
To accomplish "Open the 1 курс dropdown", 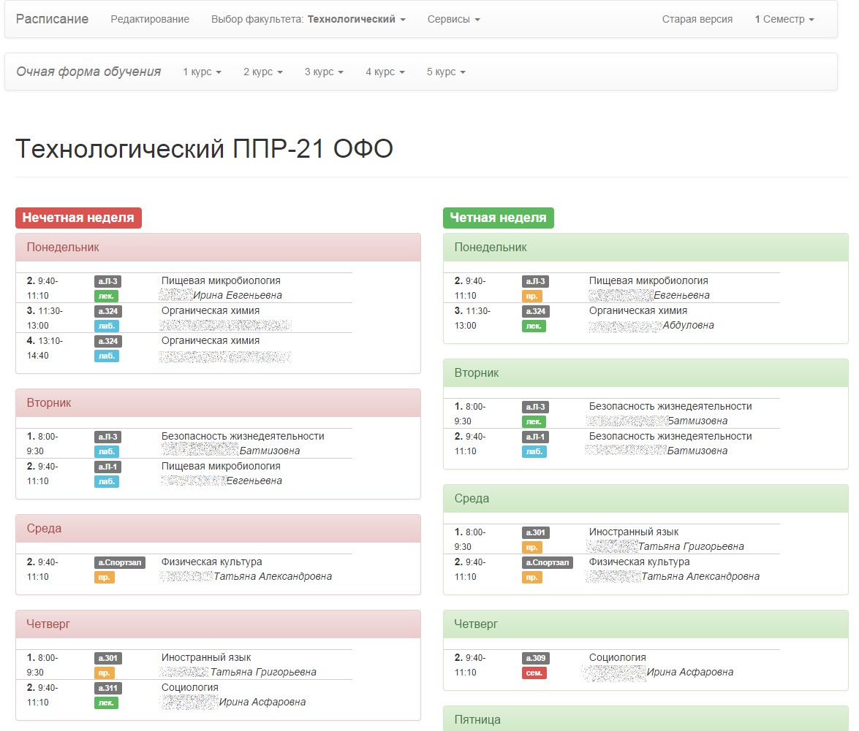I will coord(203,72).
